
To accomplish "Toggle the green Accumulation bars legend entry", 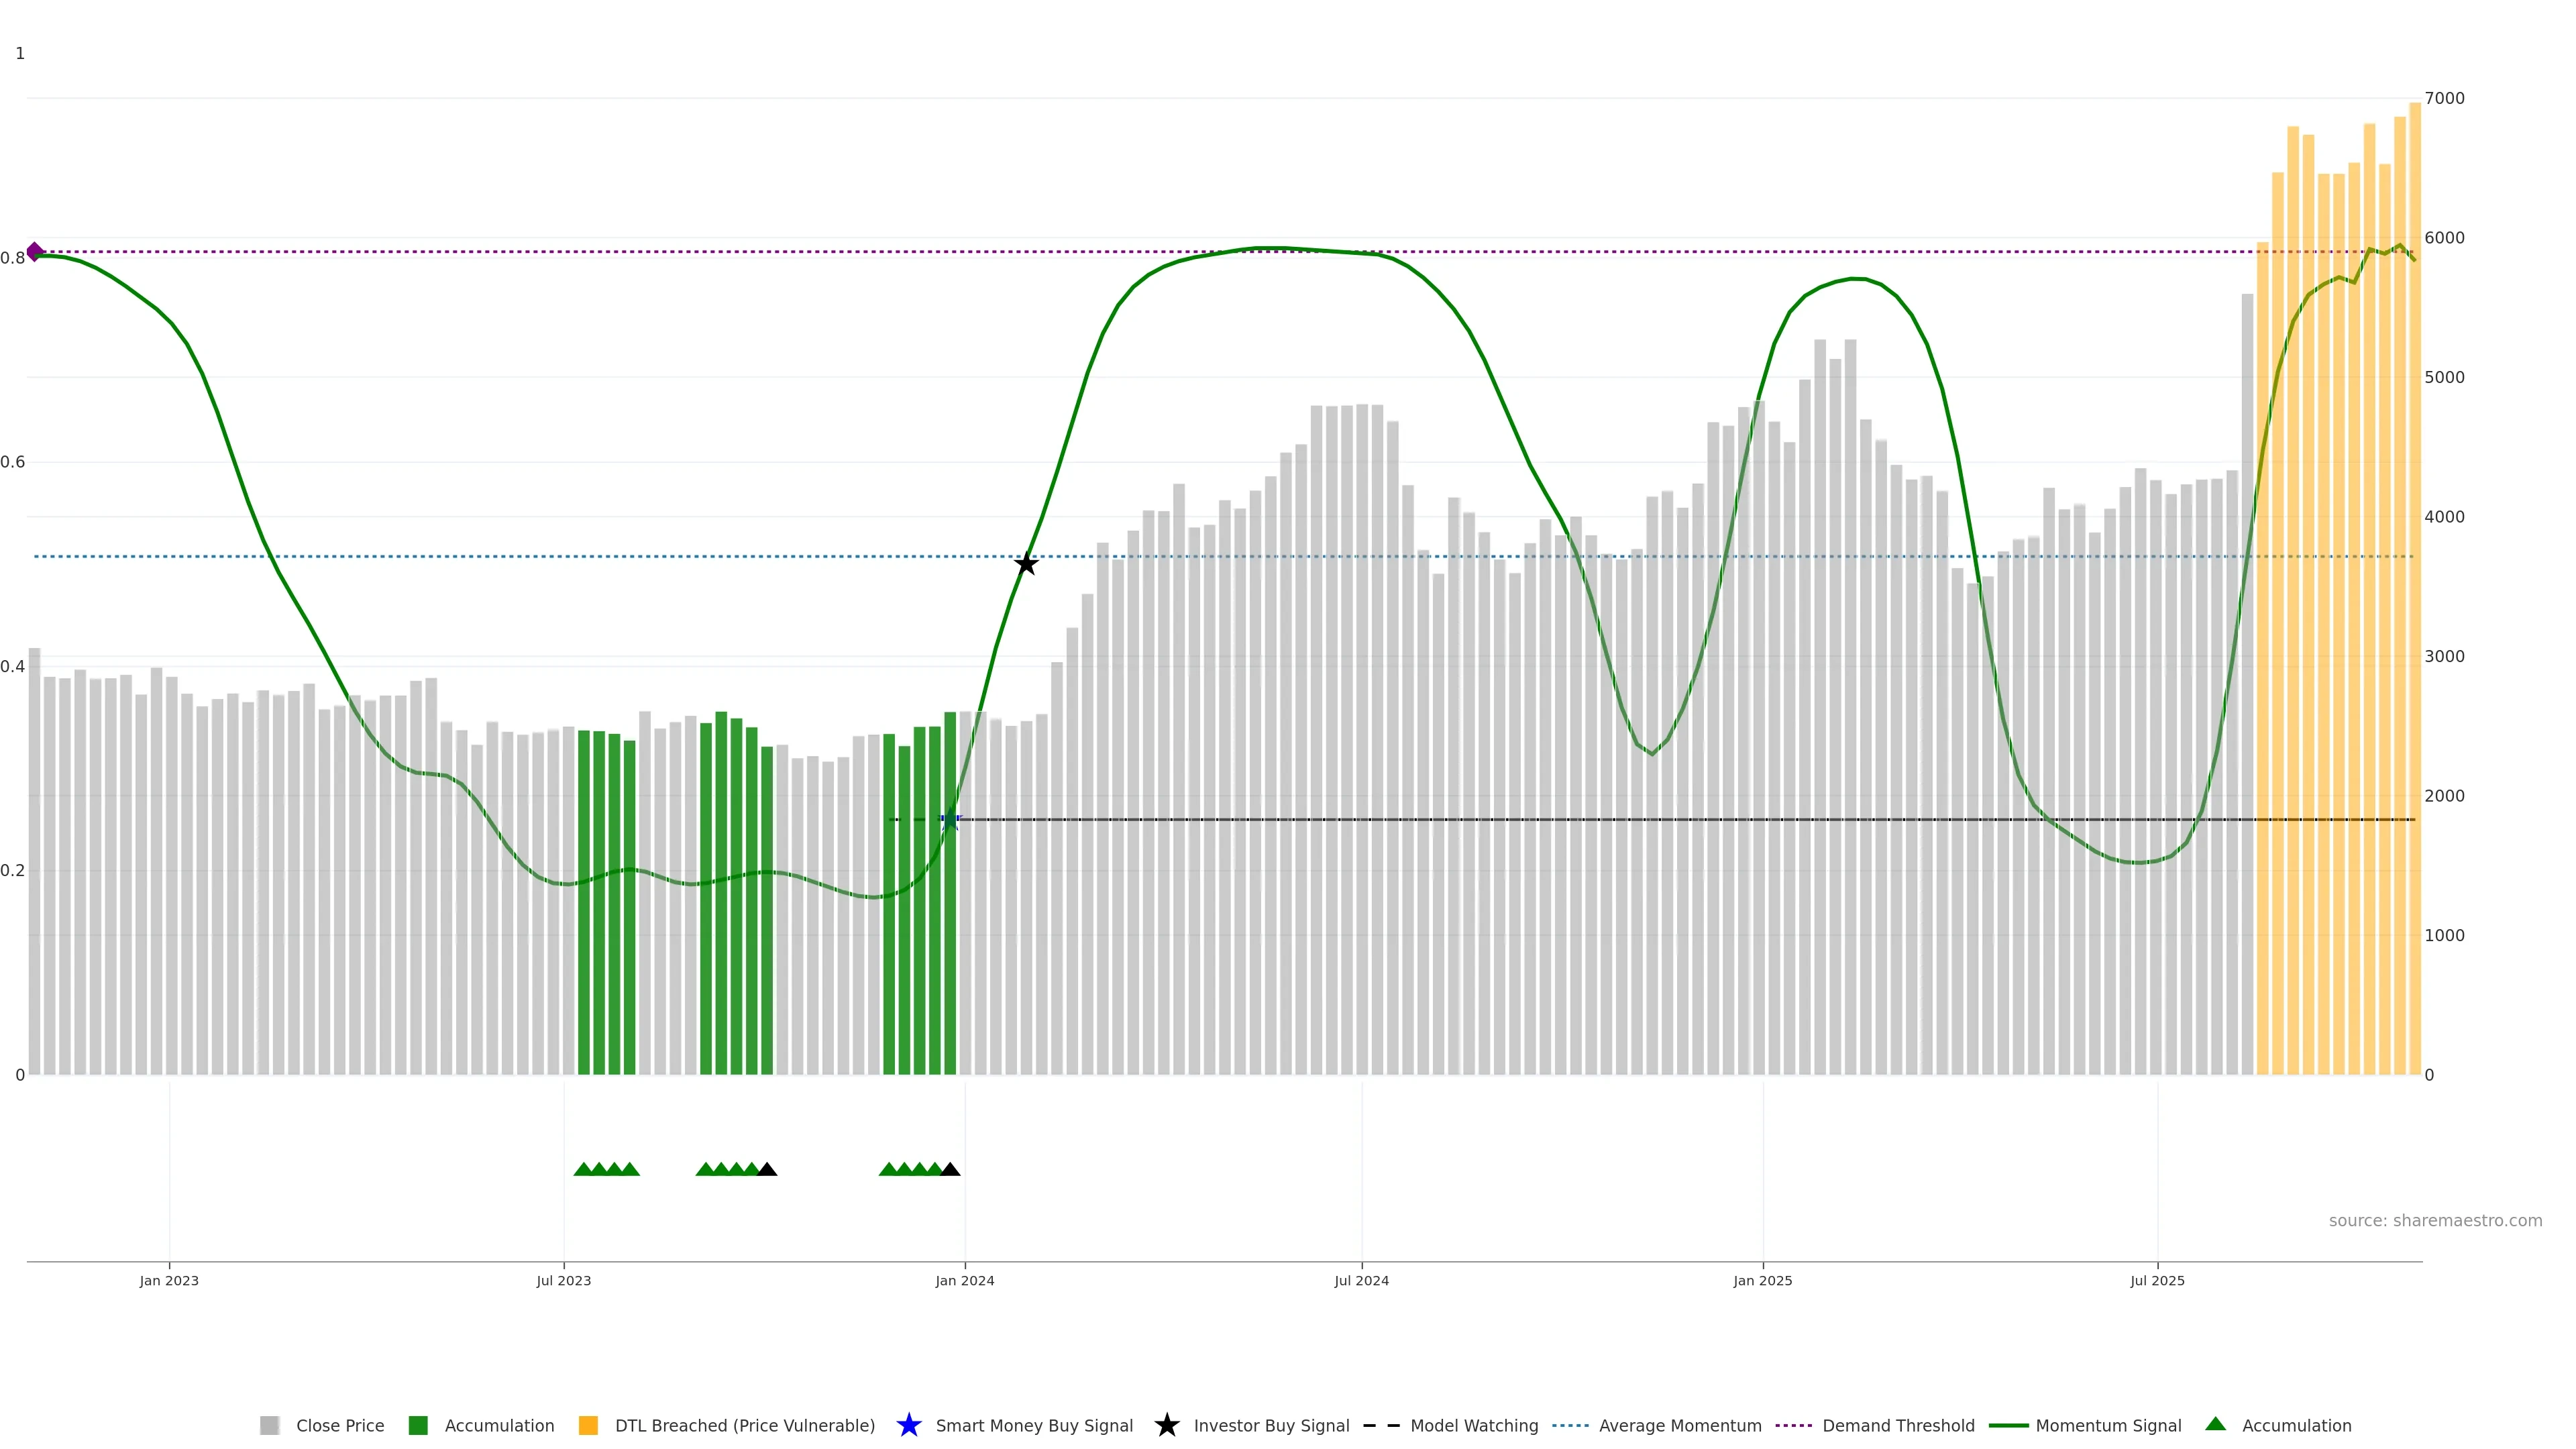I will [x=498, y=1425].
